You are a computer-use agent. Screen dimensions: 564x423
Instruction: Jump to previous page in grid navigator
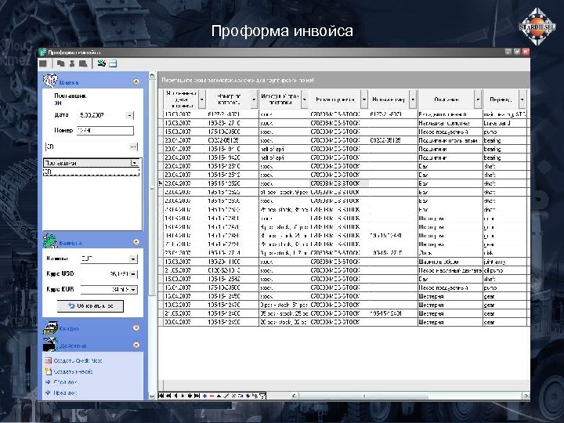pyautogui.click(x=168, y=396)
